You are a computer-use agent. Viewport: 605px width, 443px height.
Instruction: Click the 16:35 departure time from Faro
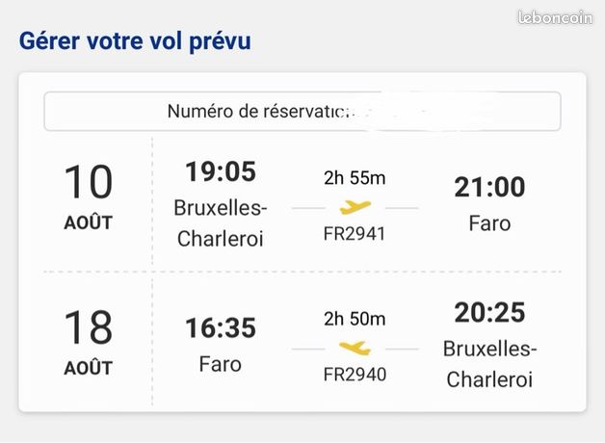tap(221, 327)
